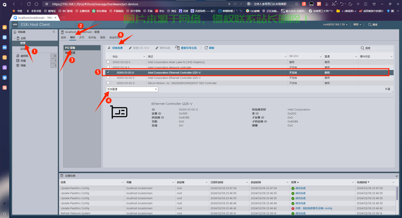
Task: Click the recent tasks panel vertical scrollbar
Action: point(397,193)
